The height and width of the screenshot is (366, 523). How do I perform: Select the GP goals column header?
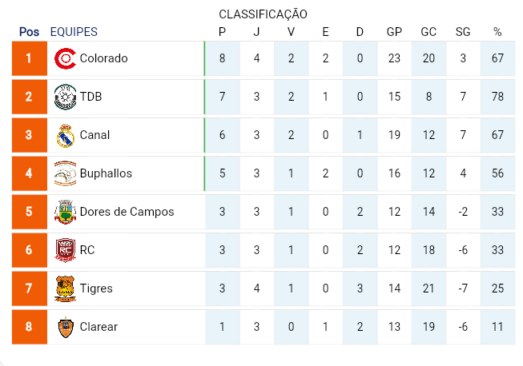394,32
